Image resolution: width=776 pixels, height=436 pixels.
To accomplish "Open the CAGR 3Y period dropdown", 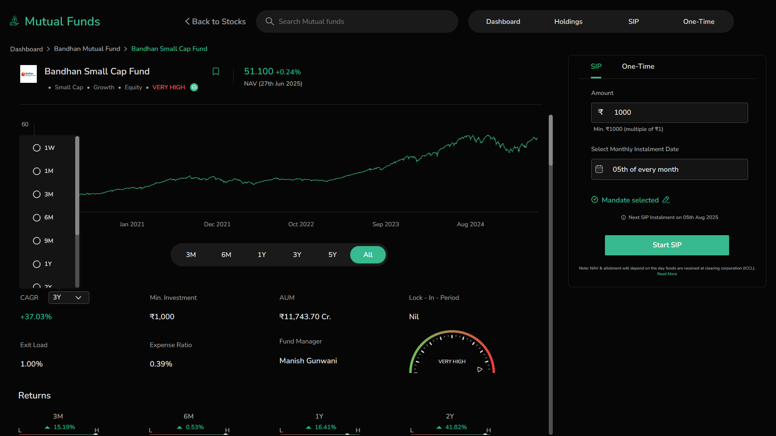I will [x=69, y=297].
